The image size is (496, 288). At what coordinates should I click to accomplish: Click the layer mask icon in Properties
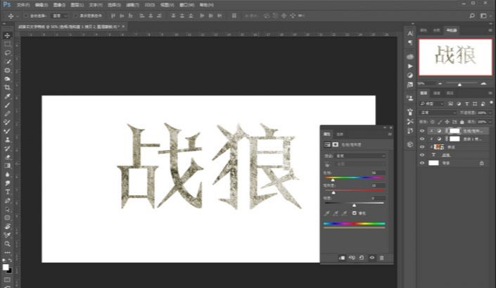pos(336,144)
